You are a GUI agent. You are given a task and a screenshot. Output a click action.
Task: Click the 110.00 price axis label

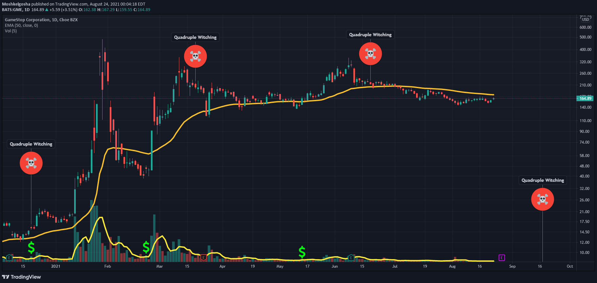[x=586, y=121]
